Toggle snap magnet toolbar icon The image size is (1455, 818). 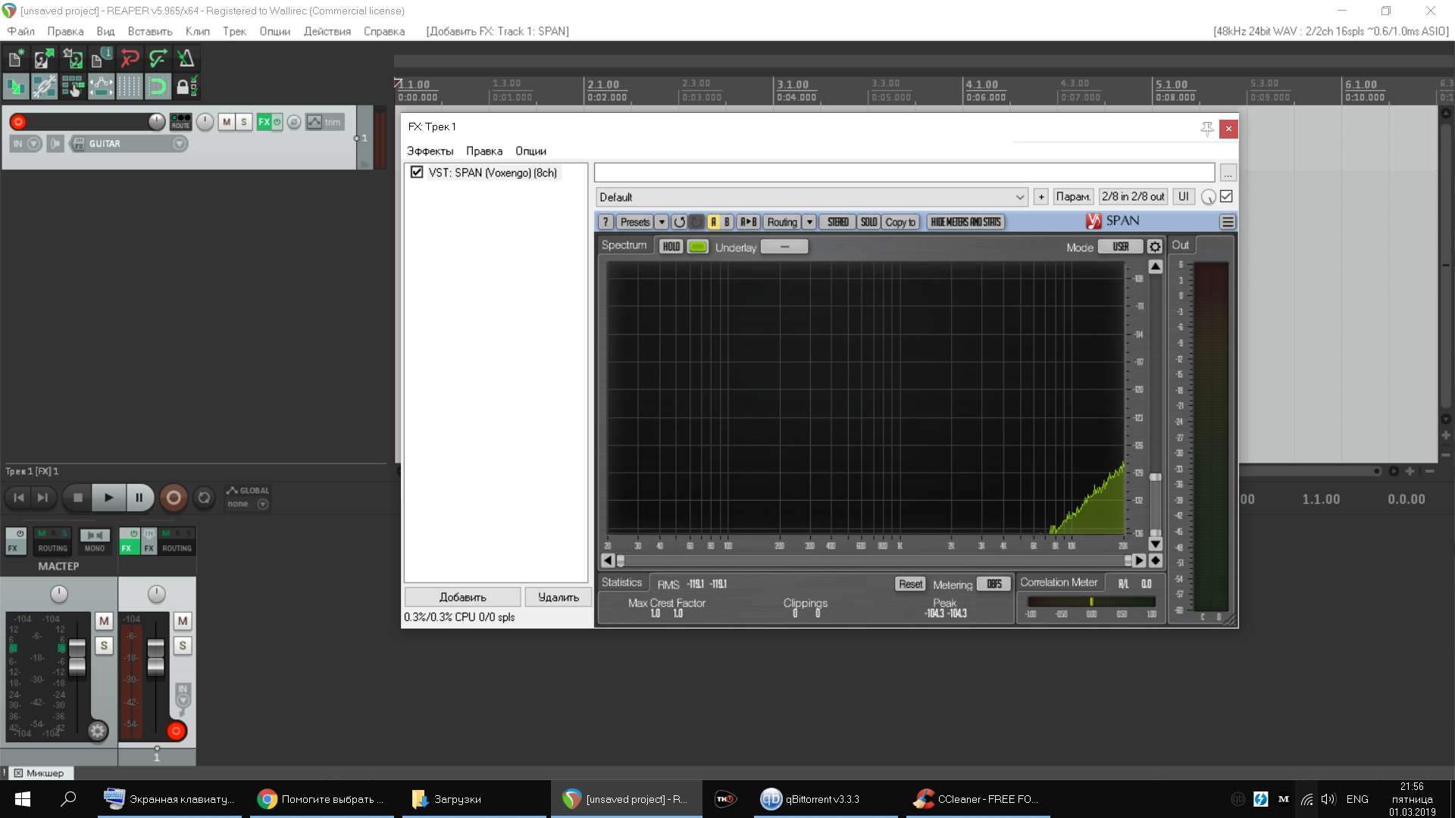158,86
